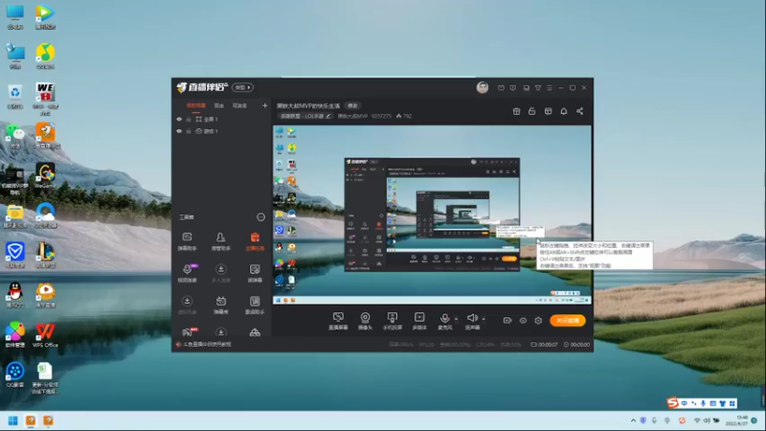766x431 pixels.
Task: Click the calendar box icon above preview
Action: tap(548, 111)
